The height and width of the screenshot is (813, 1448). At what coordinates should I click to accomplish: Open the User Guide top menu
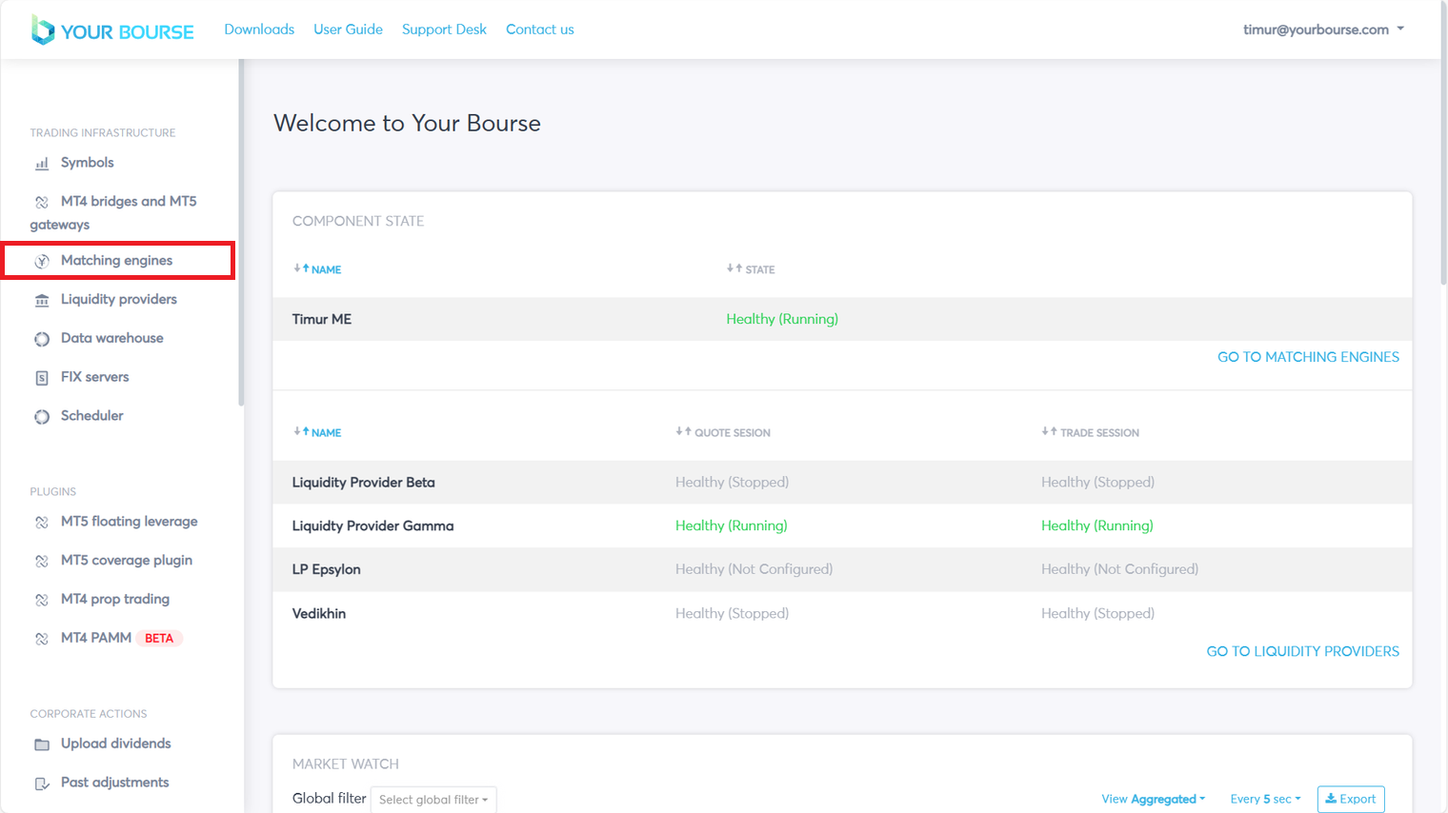coord(348,30)
